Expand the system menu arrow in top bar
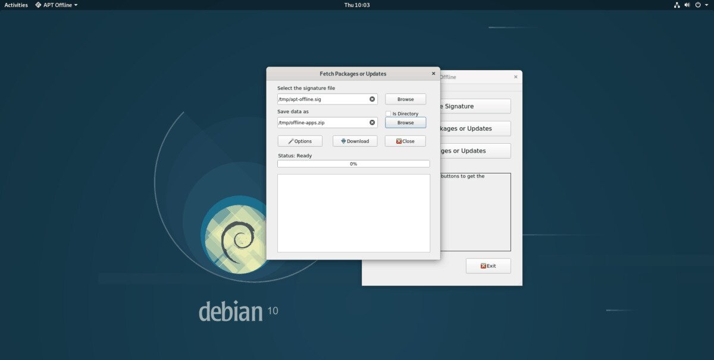This screenshot has width=714, height=360. [x=706, y=5]
